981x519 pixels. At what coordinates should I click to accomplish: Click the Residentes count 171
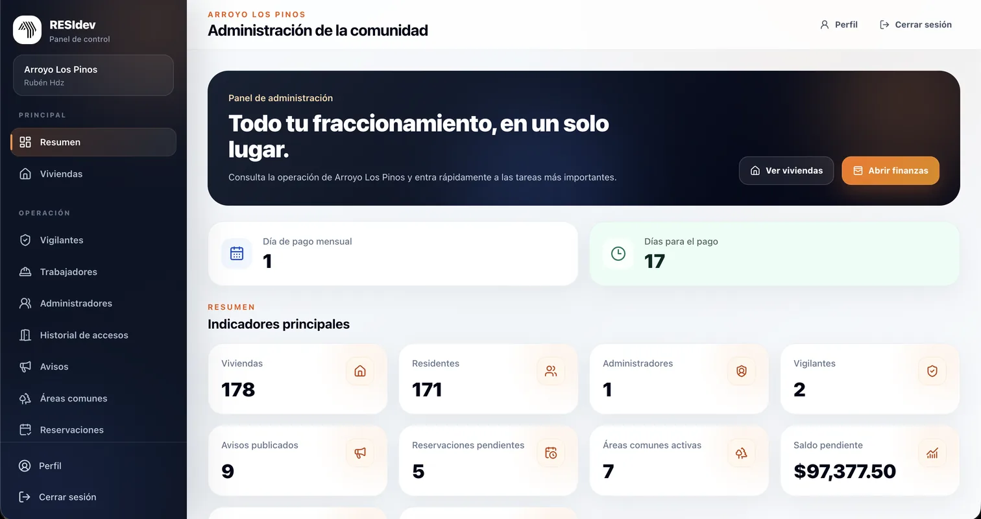(x=427, y=390)
